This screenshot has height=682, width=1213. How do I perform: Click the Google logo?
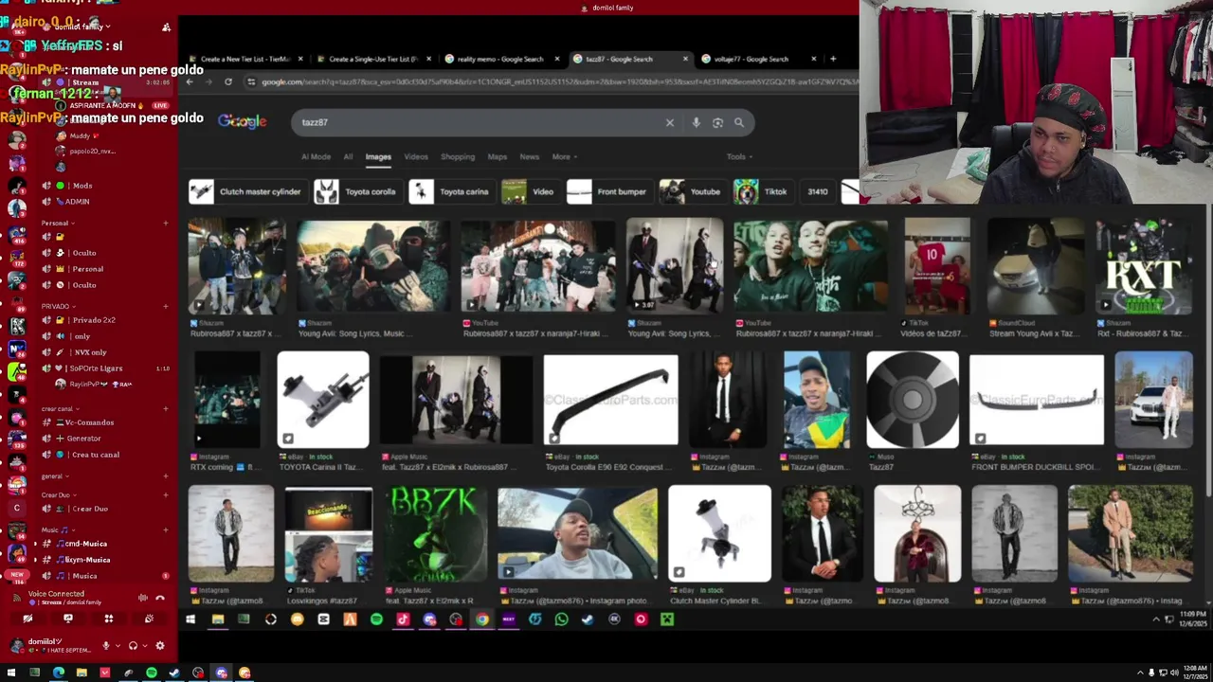pyautogui.click(x=242, y=121)
